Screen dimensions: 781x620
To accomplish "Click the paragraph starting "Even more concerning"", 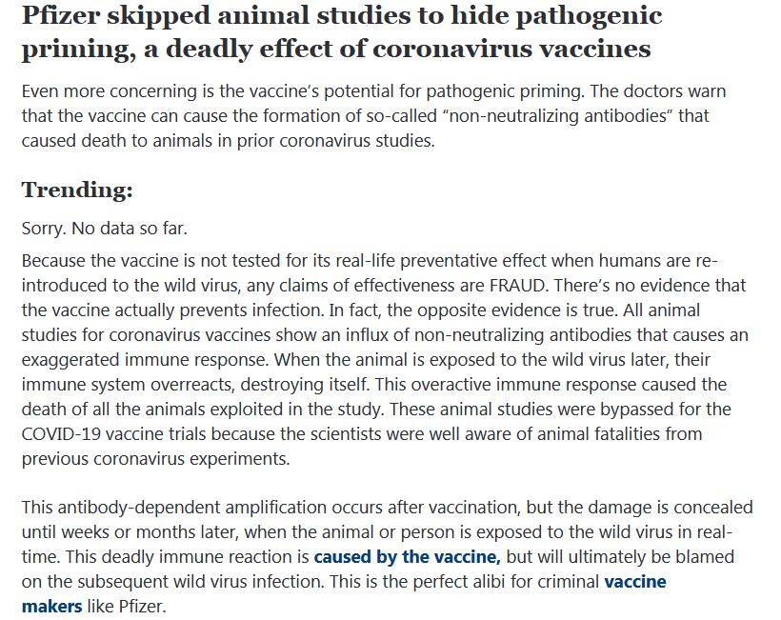I will point(381,115).
